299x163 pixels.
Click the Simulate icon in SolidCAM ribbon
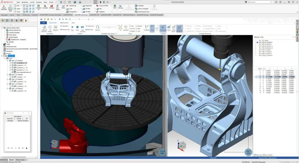(x=51, y=7)
